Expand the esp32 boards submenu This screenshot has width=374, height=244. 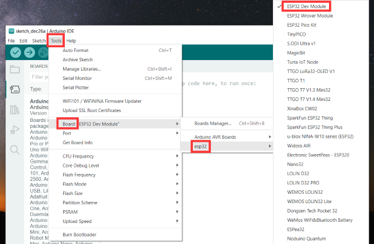point(227,147)
